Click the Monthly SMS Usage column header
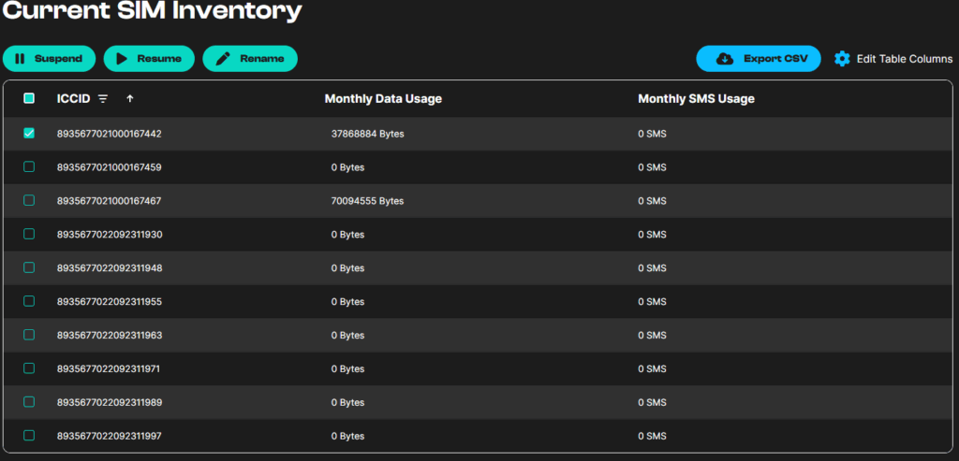 (696, 98)
